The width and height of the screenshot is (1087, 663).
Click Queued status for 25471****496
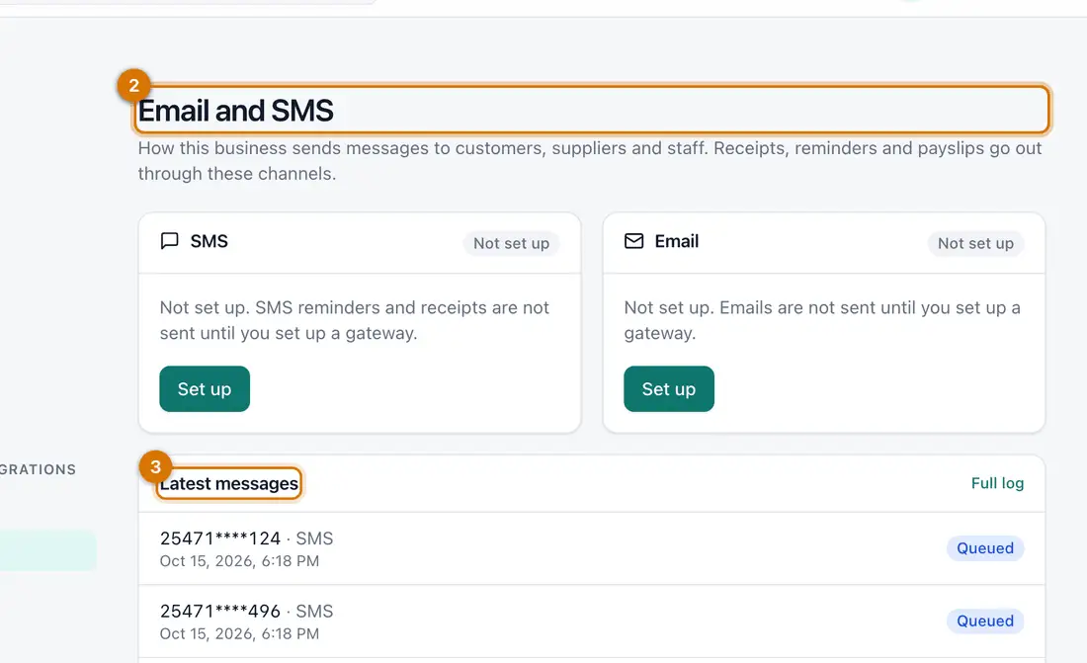coord(985,622)
